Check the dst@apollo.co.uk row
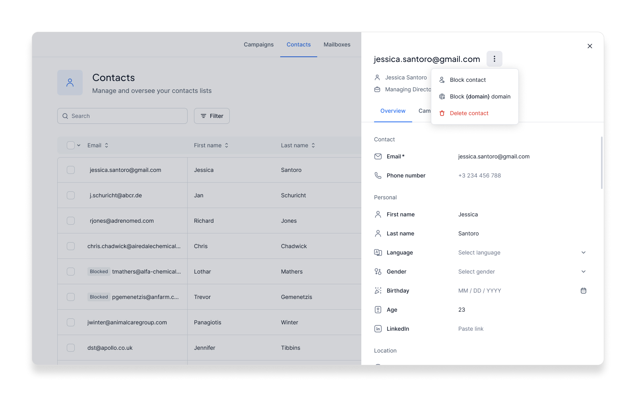The height and width of the screenshot is (397, 636). tap(71, 348)
